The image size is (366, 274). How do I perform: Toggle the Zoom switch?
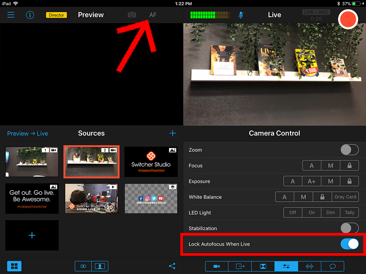pyautogui.click(x=350, y=150)
